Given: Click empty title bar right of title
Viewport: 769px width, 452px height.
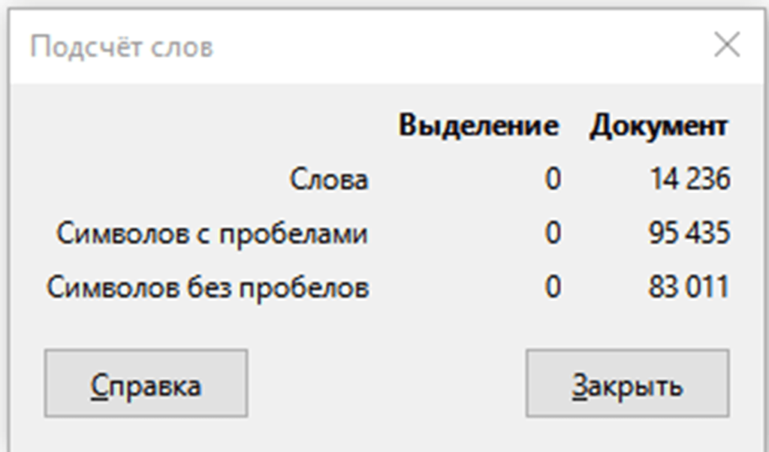Looking at the screenshot, I should 451,47.
